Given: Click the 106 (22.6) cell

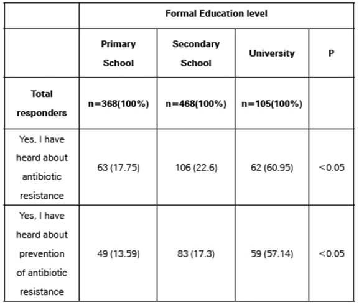Looking at the screenshot, I should tap(196, 168).
